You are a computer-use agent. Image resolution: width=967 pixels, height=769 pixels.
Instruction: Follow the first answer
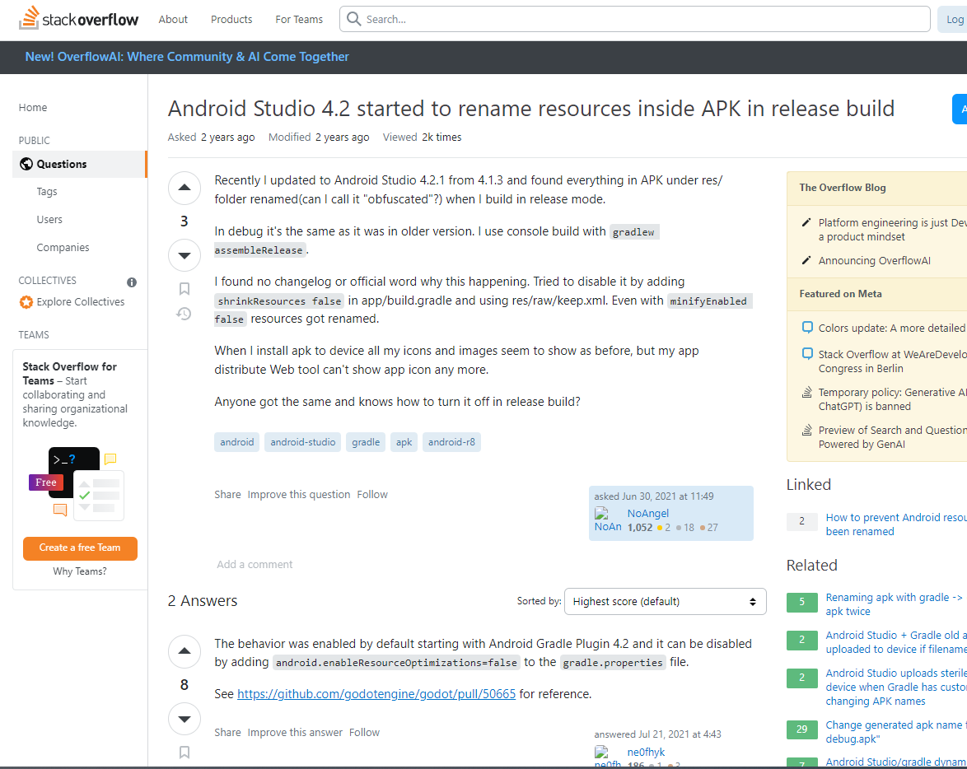pos(364,733)
